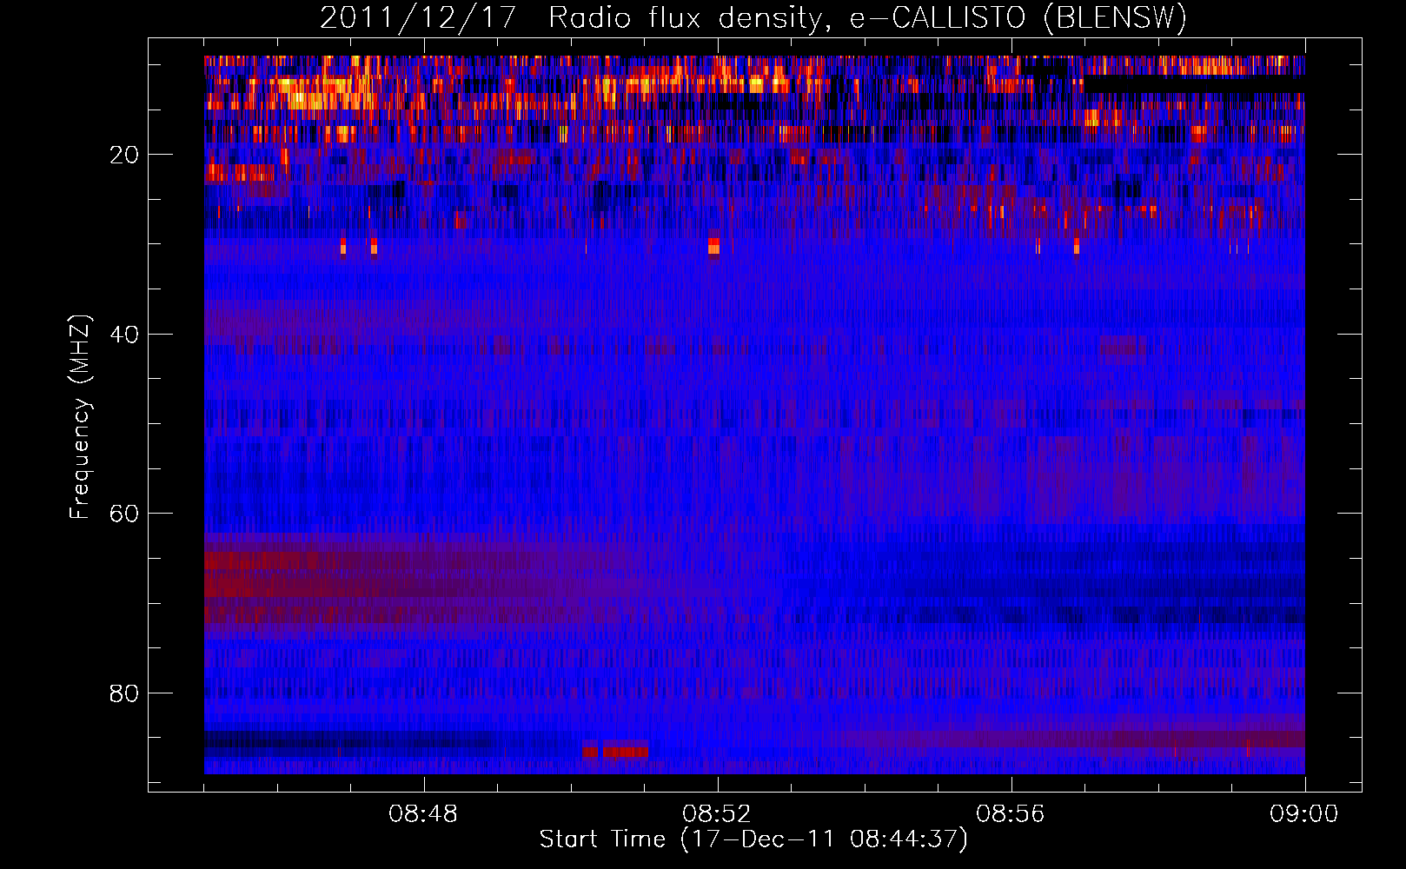Click the orange burst at 08:52 near 30 MHz
This screenshot has width=1406, height=869.
pos(714,246)
